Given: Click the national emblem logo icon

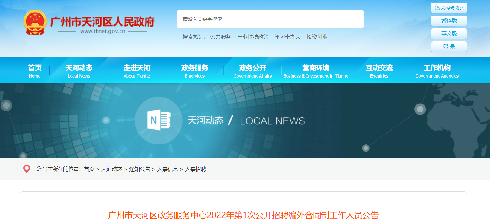Looking at the screenshot, I should 35,23.
